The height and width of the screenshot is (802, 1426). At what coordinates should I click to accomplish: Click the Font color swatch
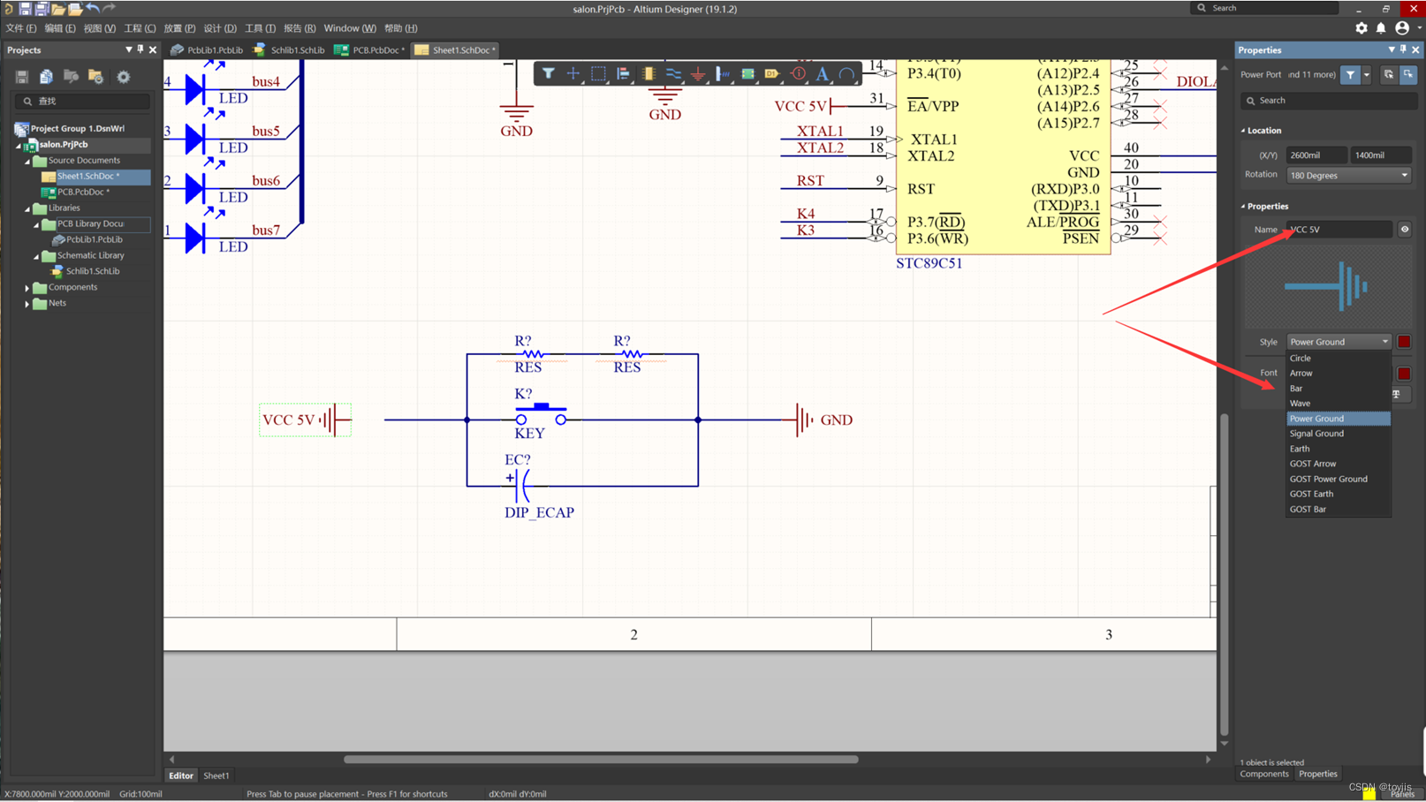pos(1404,374)
